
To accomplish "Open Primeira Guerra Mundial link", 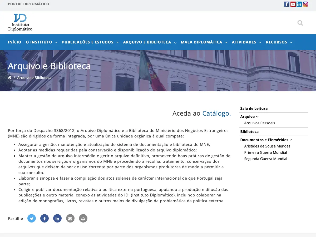I will tap(265, 152).
